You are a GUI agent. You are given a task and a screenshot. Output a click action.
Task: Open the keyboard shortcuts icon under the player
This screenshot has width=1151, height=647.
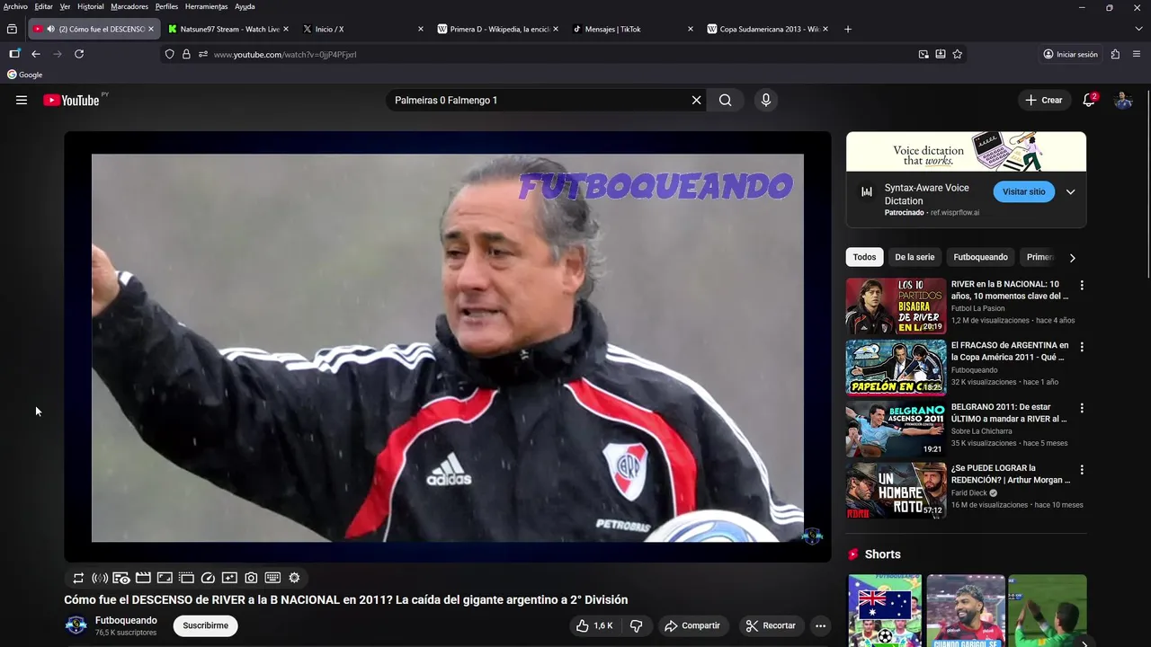tap(272, 578)
